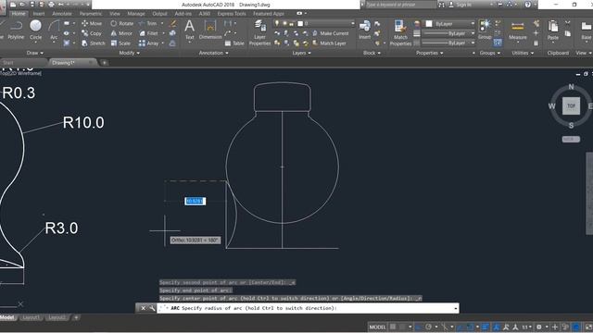Toggle layer on/off lightbulb icon
593x333 pixels.
tap(277, 23)
